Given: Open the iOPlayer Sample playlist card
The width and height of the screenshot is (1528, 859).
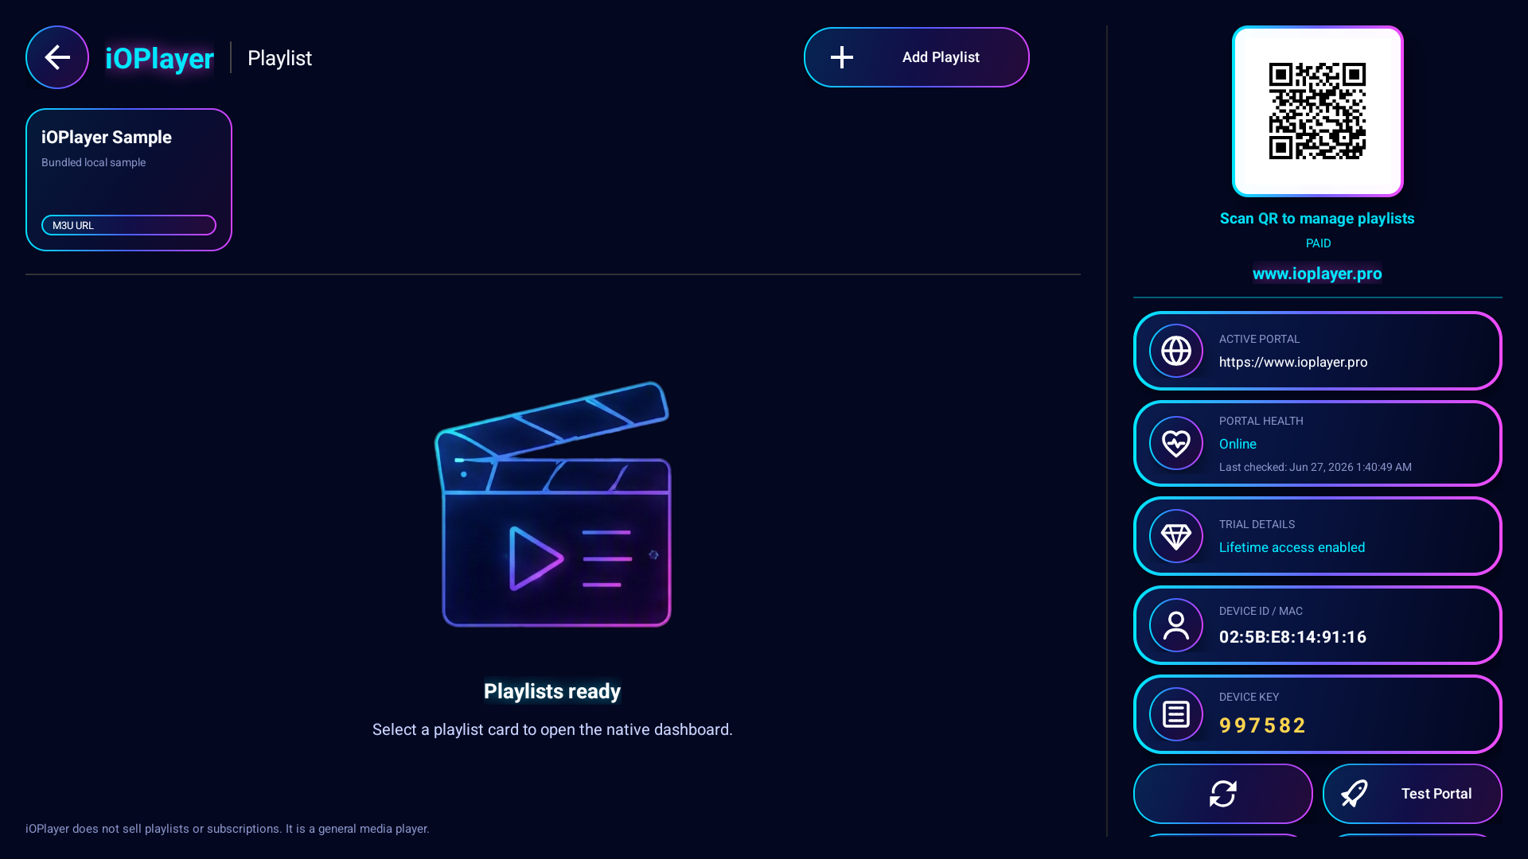Looking at the screenshot, I should (129, 180).
